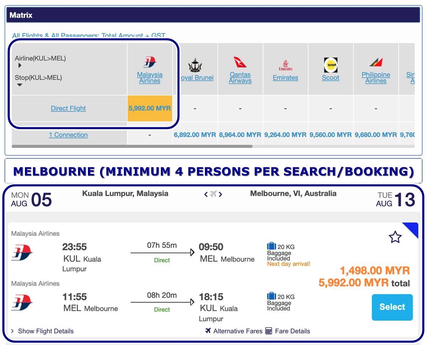Click the matrix horizontal scrollbar
Viewport: 427px width, 345px height.
point(132,146)
